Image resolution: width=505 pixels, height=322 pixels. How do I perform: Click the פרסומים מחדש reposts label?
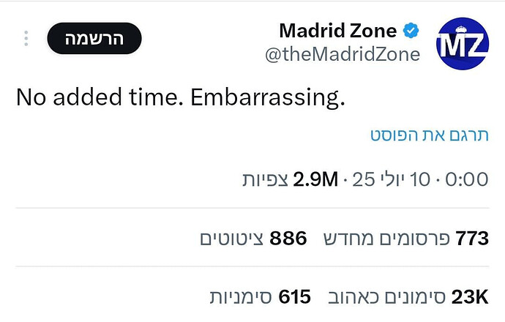coord(386,239)
